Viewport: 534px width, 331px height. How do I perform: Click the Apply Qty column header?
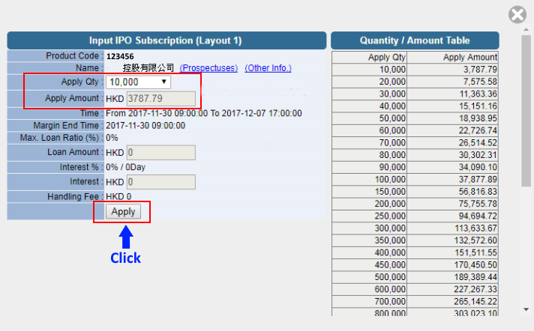370,57
